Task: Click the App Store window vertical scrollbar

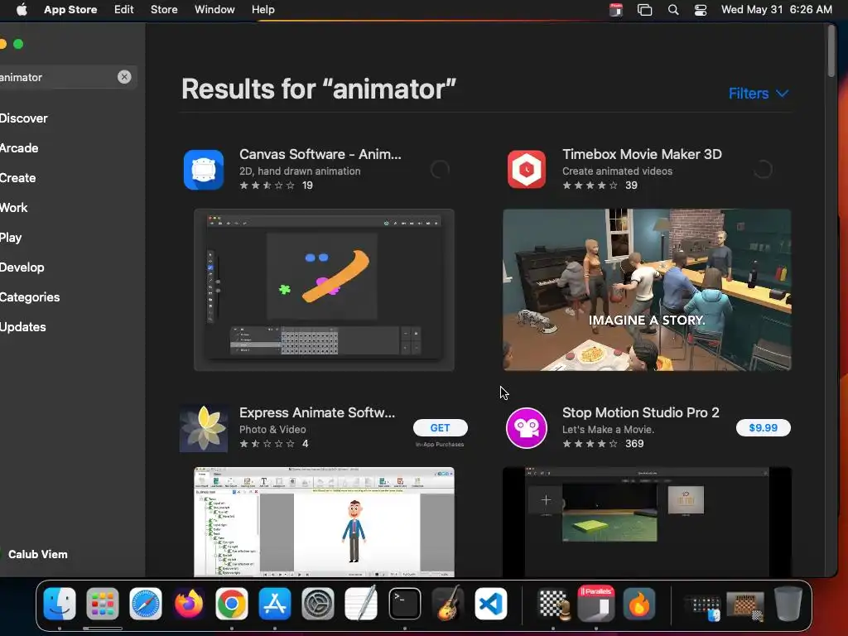Action: coord(831,51)
